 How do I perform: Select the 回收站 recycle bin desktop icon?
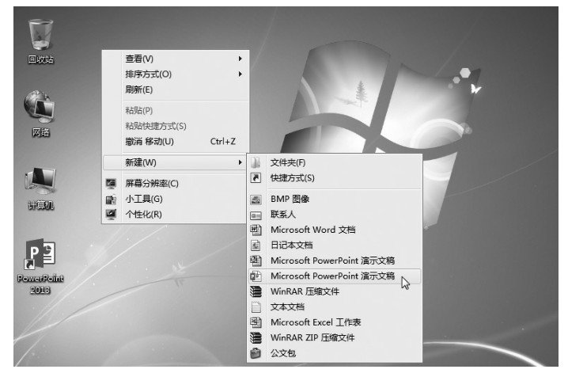click(x=40, y=41)
